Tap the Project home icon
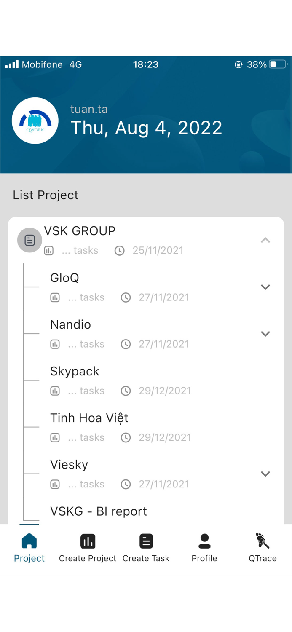This screenshot has width=292, height=632. click(x=29, y=541)
